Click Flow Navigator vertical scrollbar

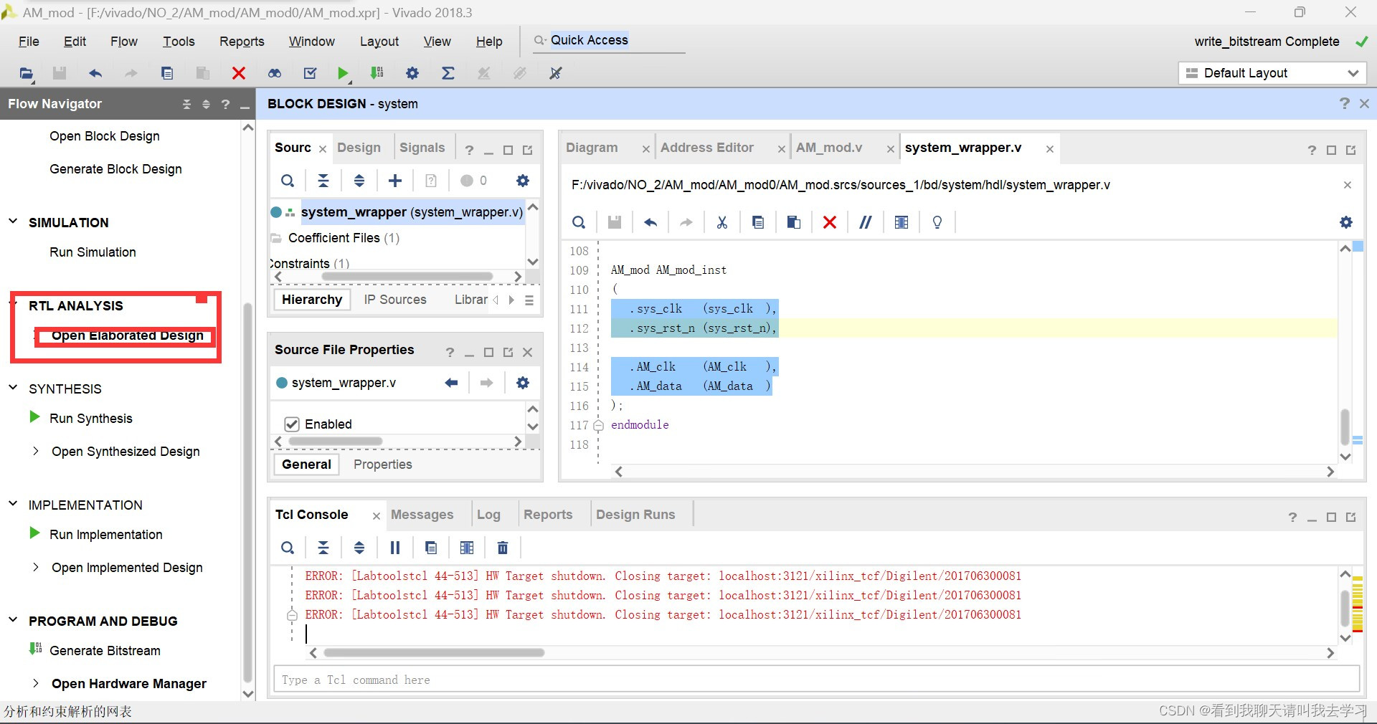[248, 492]
